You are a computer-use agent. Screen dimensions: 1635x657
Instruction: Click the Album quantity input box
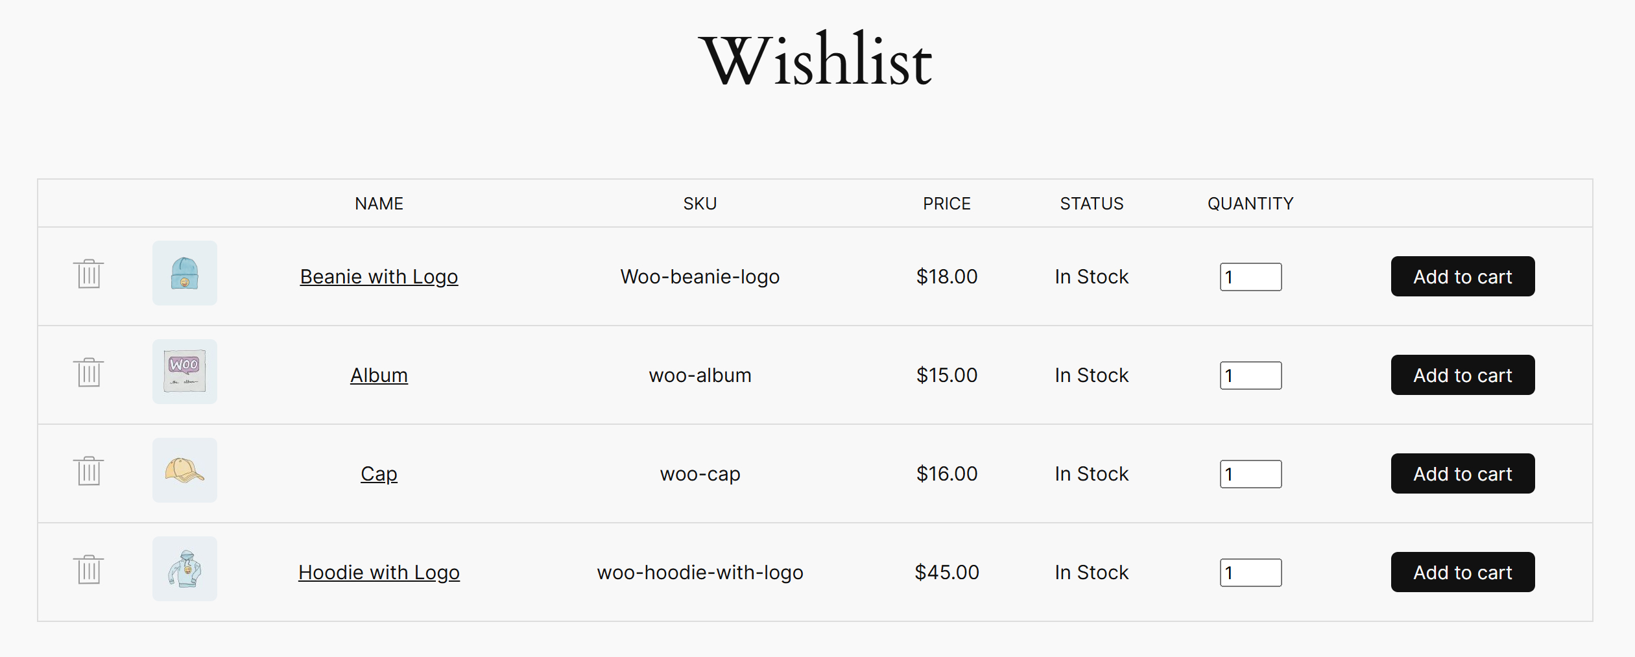1250,376
